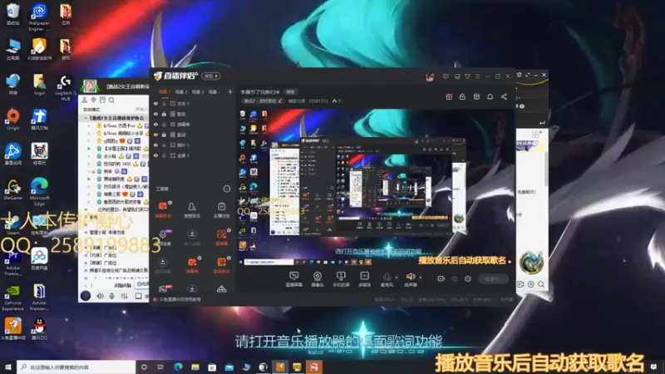Viewport: 665px width, 374px height.
Task: Click the mode pill button next to the logo
Action: pos(211,76)
